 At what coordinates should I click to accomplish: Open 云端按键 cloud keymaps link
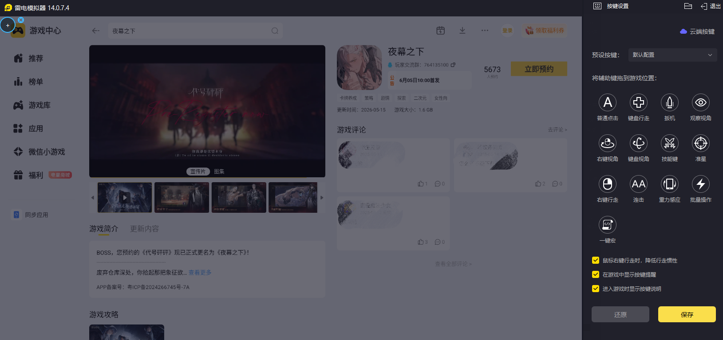697,31
